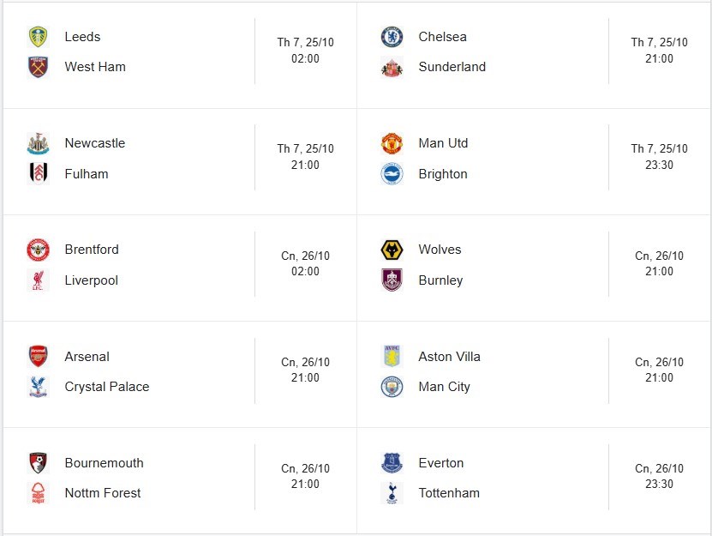Select the Wolves vs Burnley match date

coord(659,256)
